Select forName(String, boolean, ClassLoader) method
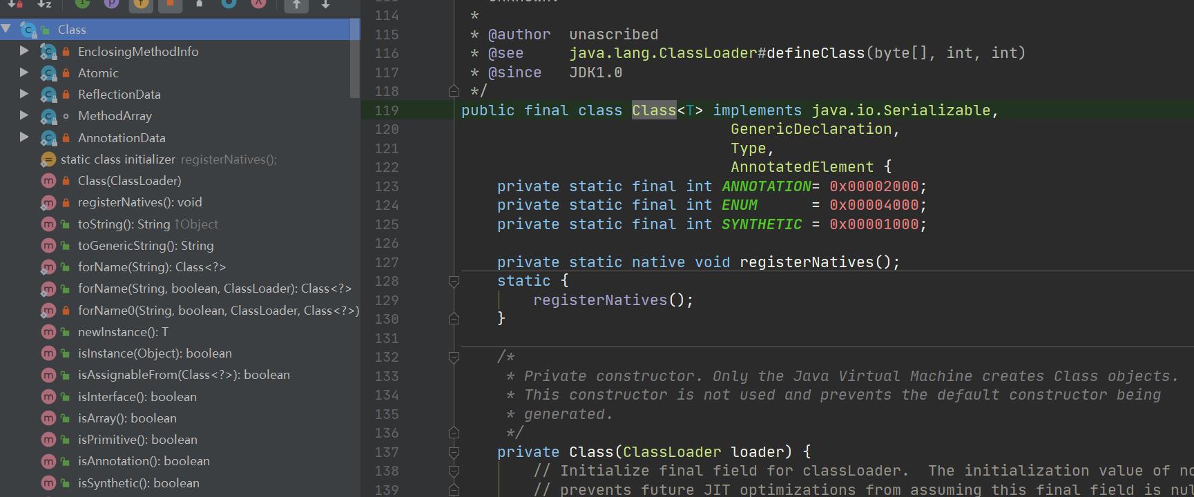Viewport: 1194px width, 497px height. [x=215, y=289]
